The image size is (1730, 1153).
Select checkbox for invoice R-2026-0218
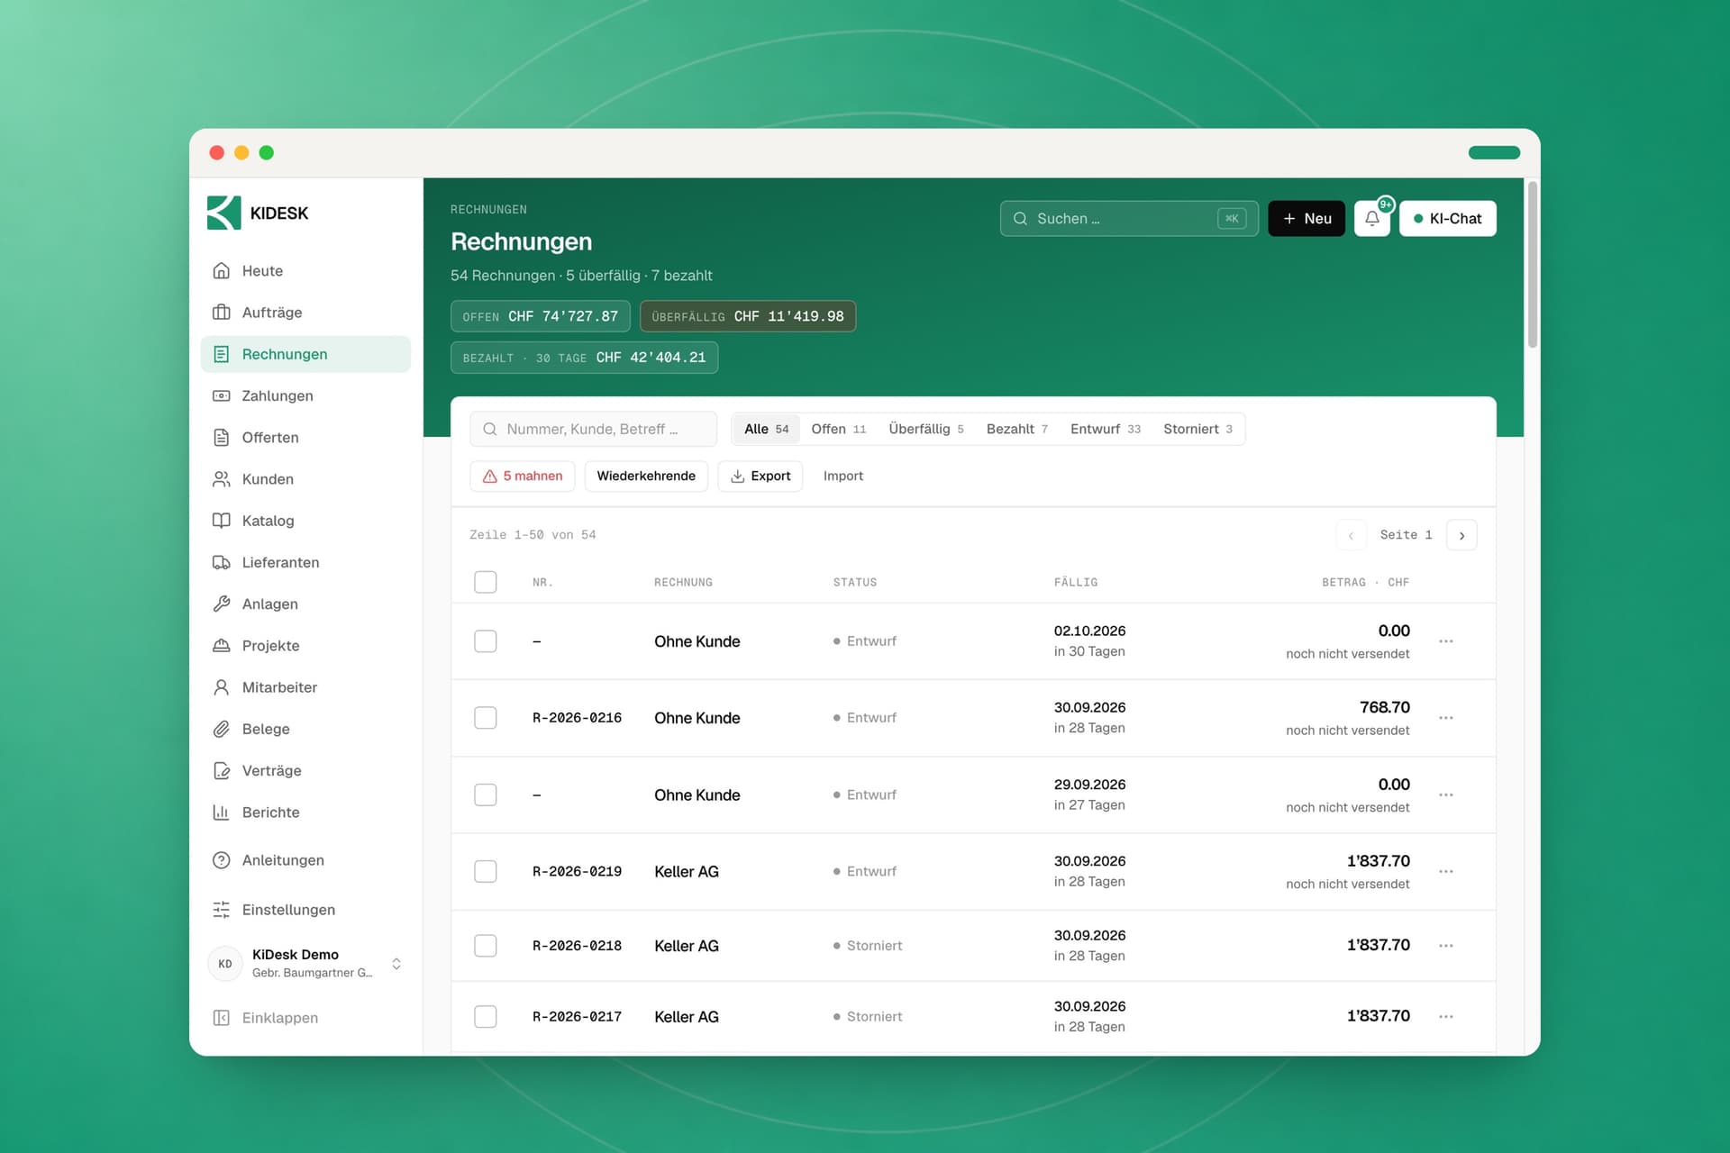coord(486,945)
